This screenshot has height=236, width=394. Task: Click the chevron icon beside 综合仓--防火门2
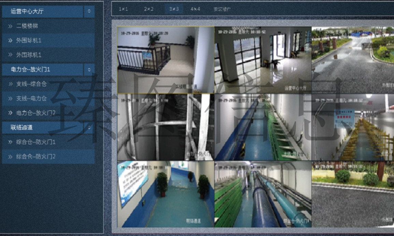(10, 157)
